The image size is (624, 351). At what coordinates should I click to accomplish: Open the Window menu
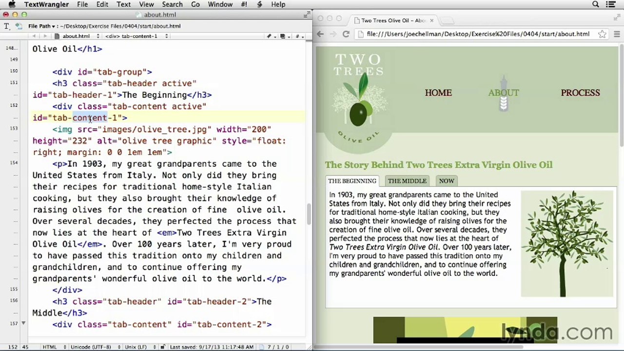pos(220,4)
